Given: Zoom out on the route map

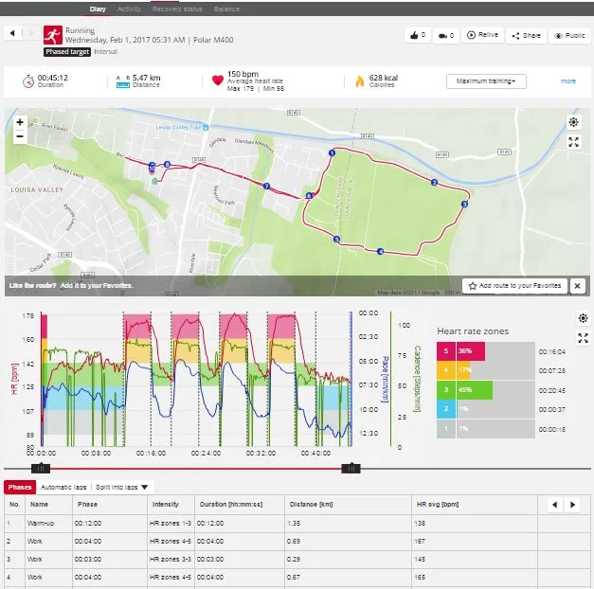Looking at the screenshot, I should 20,135.
